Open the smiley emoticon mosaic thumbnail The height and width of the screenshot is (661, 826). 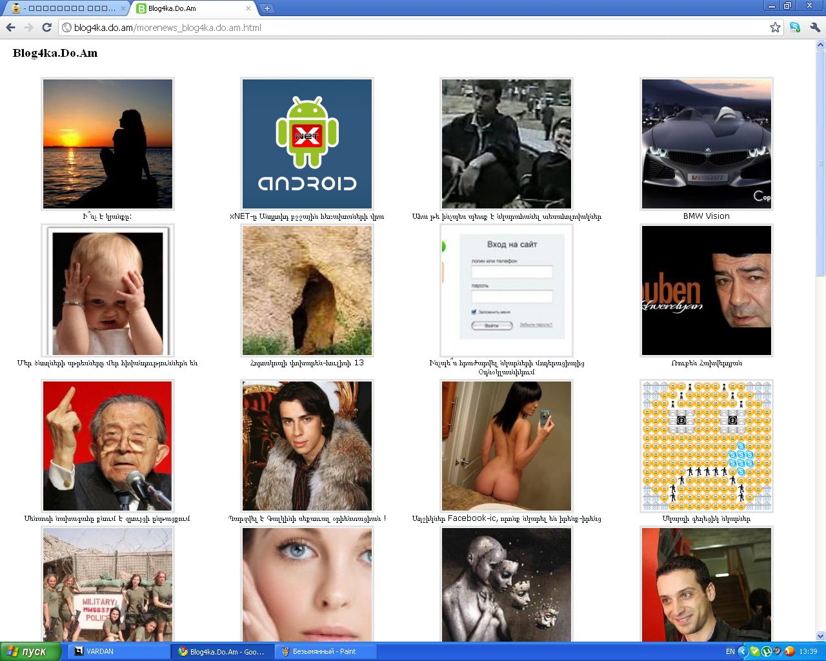point(707,446)
